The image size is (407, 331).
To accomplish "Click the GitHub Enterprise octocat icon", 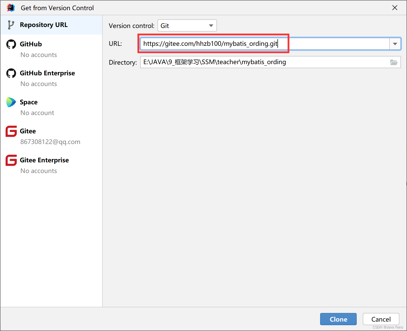I will pyautogui.click(x=11, y=73).
